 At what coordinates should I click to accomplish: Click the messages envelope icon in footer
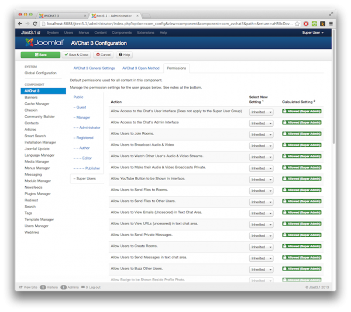point(83,287)
